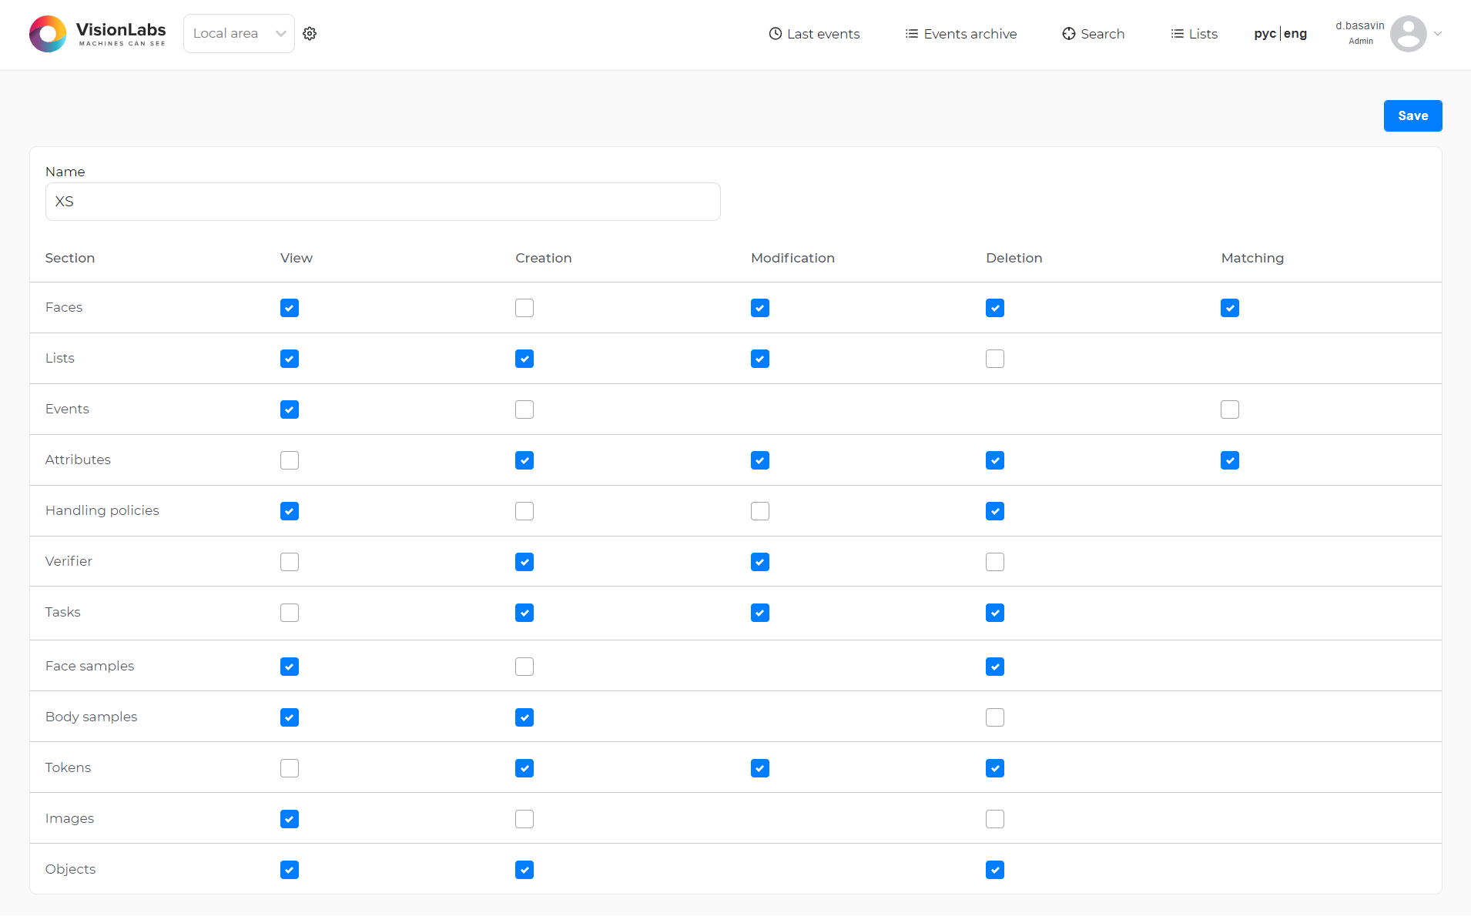The height and width of the screenshot is (916, 1471).
Task: Uncheck Tokens Deletion permission
Action: coord(995,768)
